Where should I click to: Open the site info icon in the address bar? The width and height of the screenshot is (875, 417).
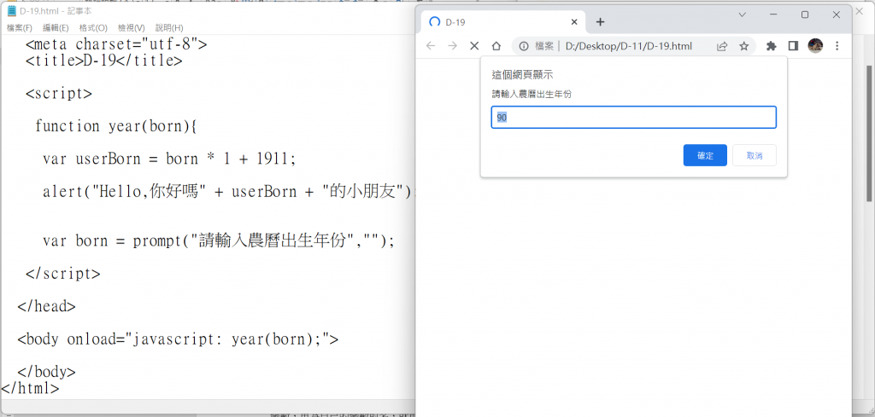click(524, 46)
